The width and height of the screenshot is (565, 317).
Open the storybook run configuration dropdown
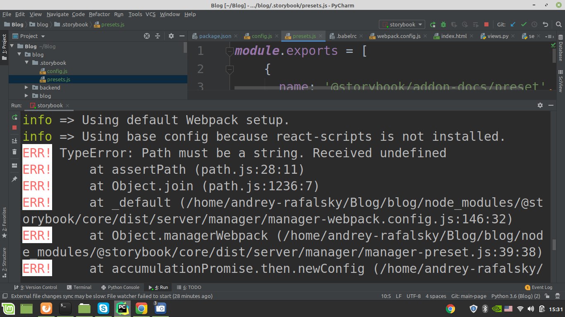402,24
